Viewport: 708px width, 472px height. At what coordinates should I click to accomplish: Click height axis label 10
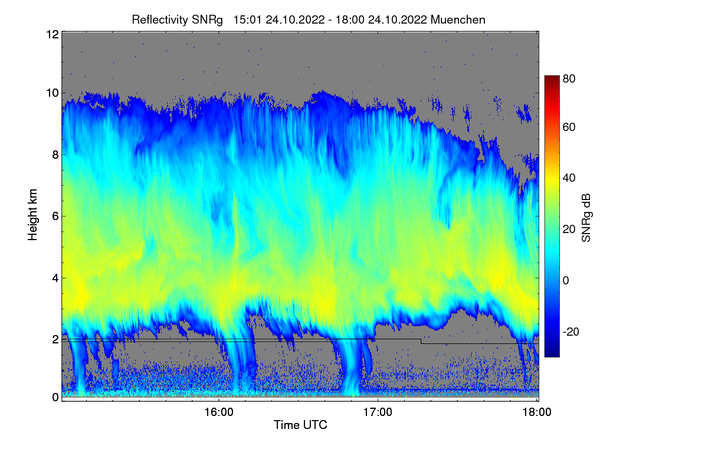pos(52,93)
